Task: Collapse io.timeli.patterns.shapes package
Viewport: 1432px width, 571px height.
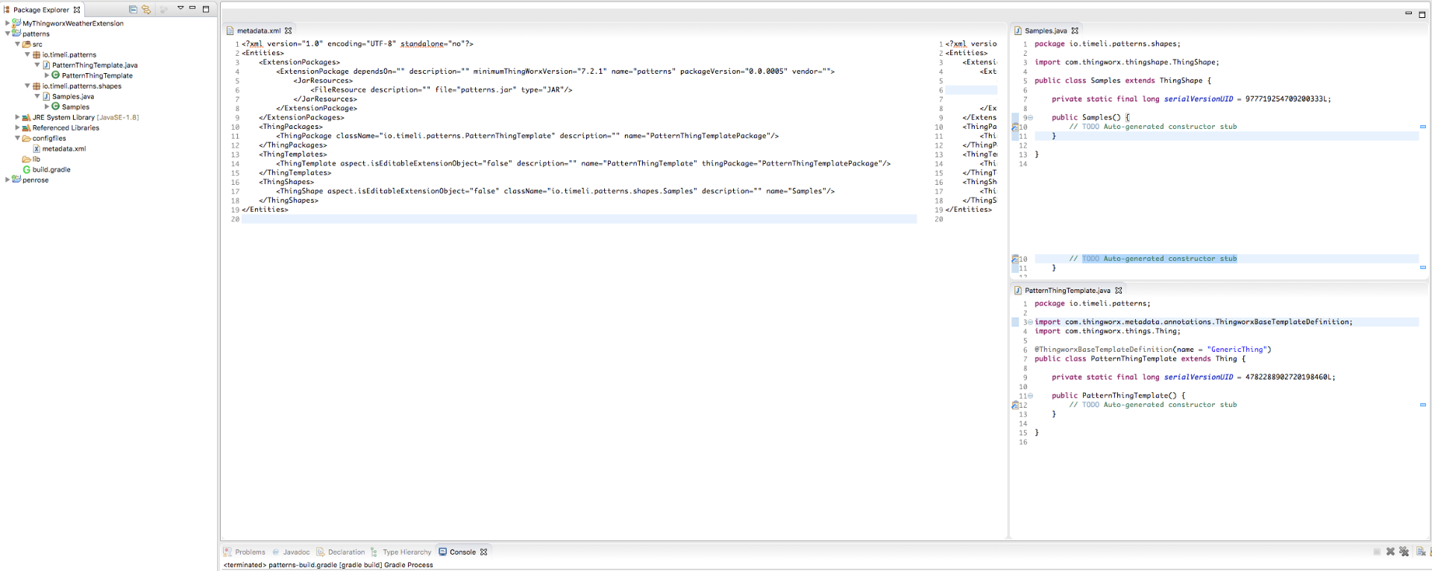Action: (28, 86)
